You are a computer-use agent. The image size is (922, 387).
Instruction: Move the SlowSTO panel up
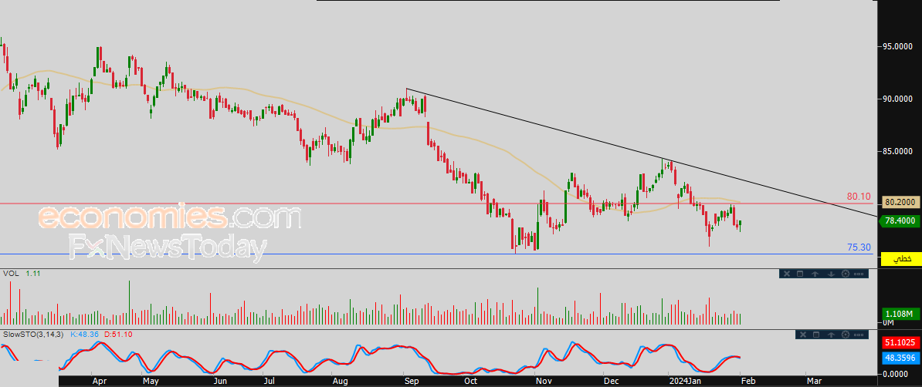point(831,335)
